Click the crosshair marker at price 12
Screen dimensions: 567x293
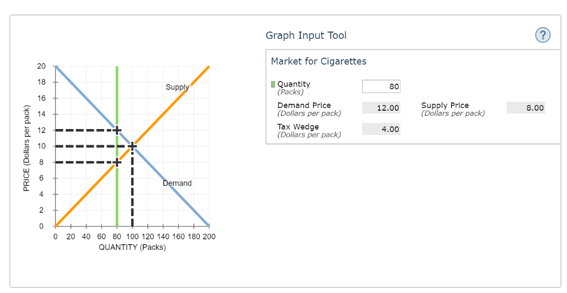[117, 130]
